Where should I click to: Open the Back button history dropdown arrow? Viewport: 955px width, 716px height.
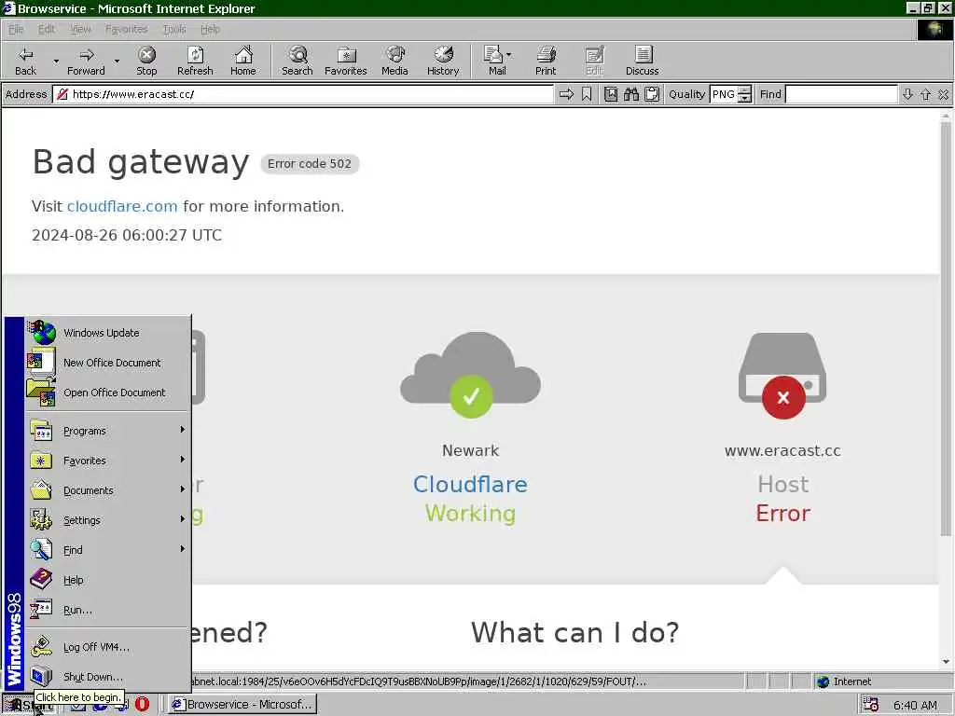(56, 61)
